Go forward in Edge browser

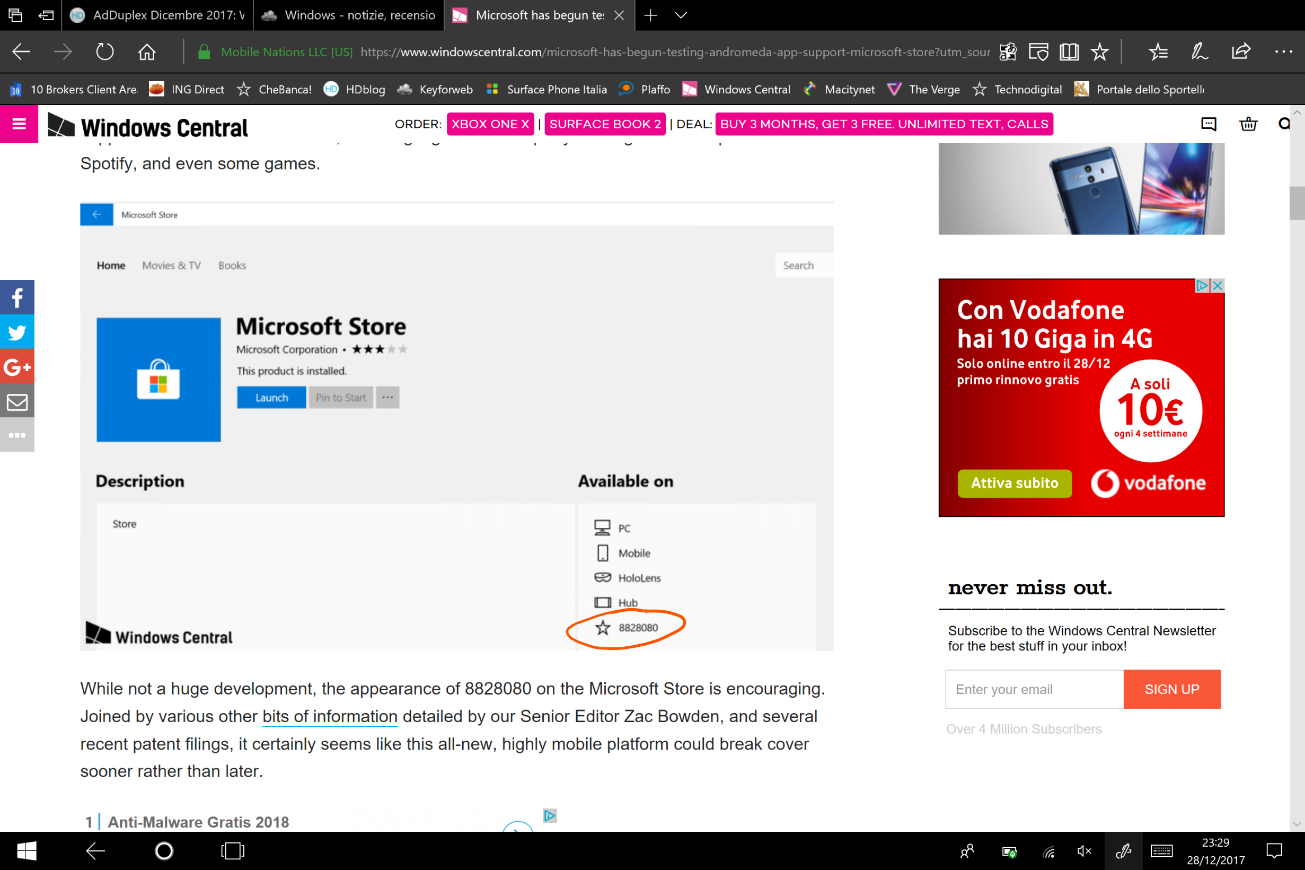point(63,51)
